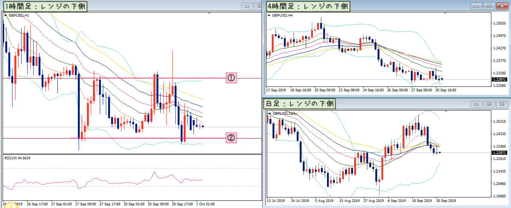Click the 1.23185 price level on H4 axis
This screenshot has height=208, width=511.
click(500, 73)
